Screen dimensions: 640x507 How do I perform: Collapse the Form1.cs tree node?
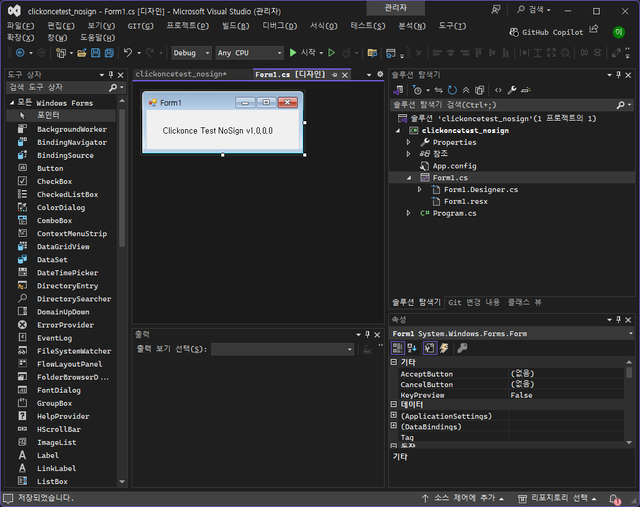[x=409, y=178]
